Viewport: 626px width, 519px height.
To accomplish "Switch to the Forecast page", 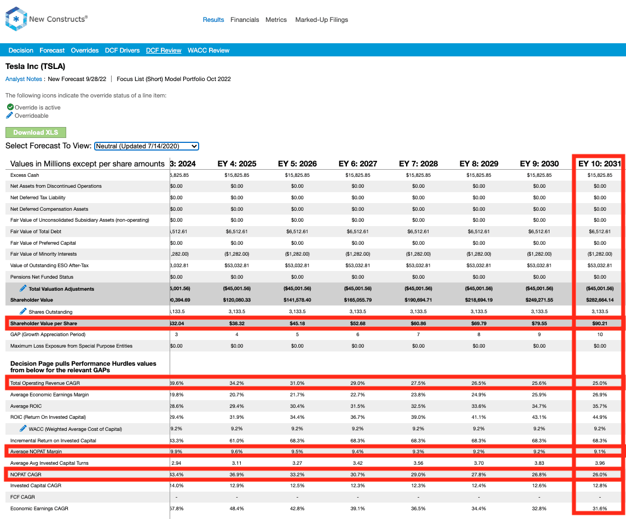I will pyautogui.click(x=52, y=50).
